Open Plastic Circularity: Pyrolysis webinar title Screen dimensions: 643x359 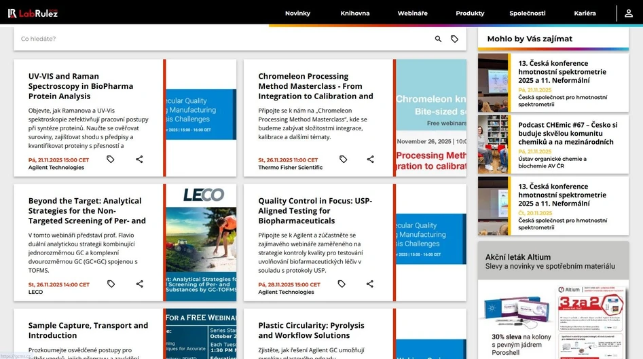click(311, 330)
